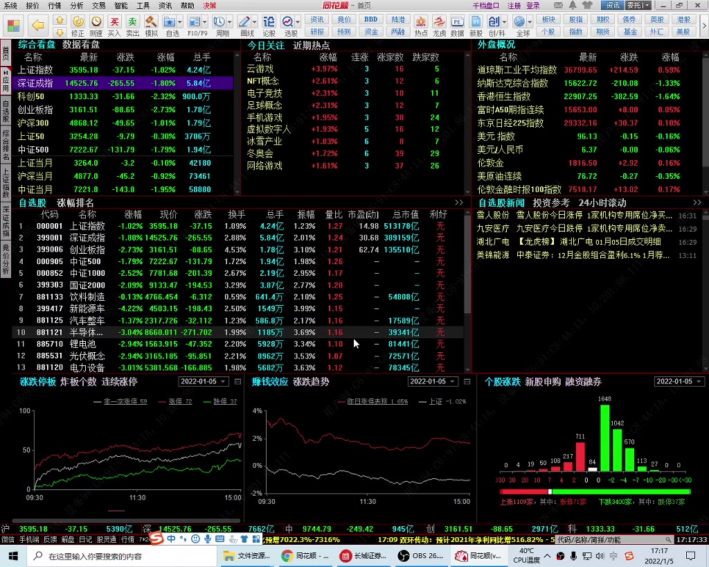The image size is (709, 567).
Task: Click the 卖出 sell icon
Action: [132, 26]
